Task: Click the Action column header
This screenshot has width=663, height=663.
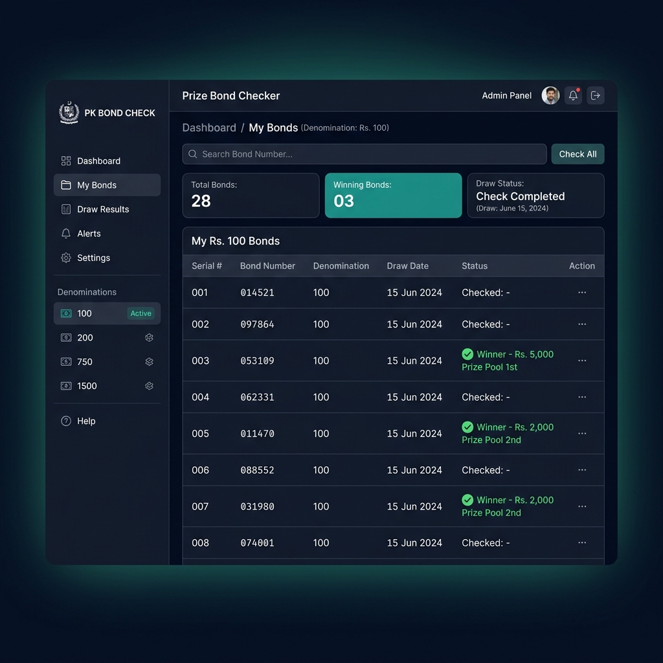Action: click(582, 266)
